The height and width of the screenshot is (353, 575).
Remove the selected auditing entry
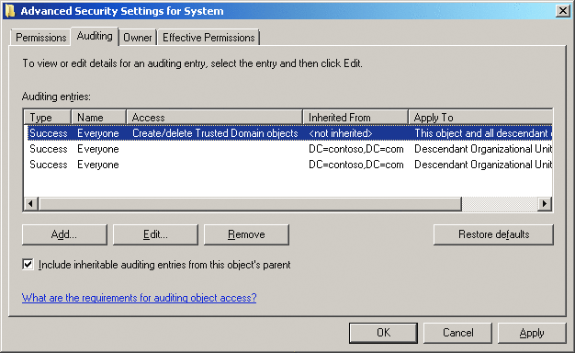pos(246,234)
